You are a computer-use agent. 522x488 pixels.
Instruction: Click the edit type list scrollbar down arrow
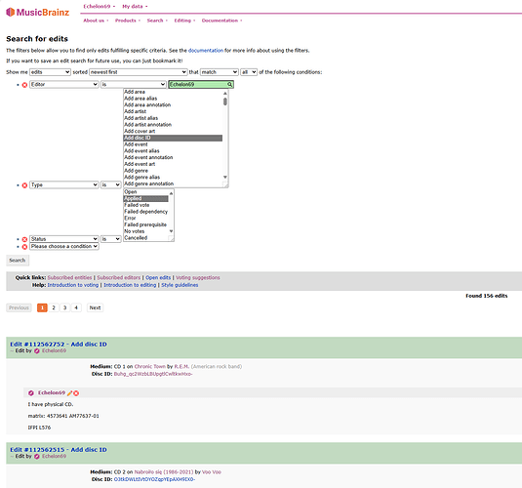(x=225, y=177)
